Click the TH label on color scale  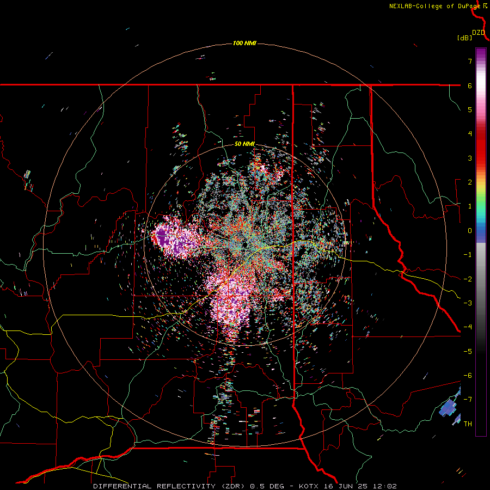pos(468,424)
